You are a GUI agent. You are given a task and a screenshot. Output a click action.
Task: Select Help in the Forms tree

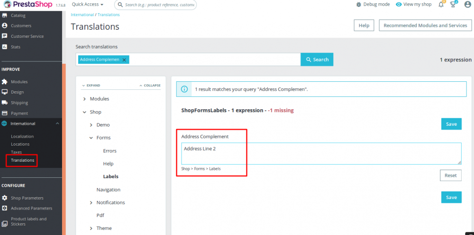(108, 164)
